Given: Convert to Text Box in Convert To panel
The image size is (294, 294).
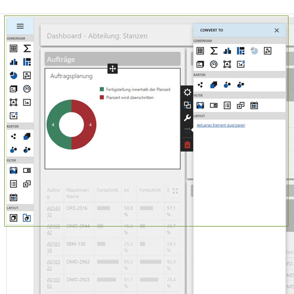Looking at the screenshot, I should [x=227, y=64].
